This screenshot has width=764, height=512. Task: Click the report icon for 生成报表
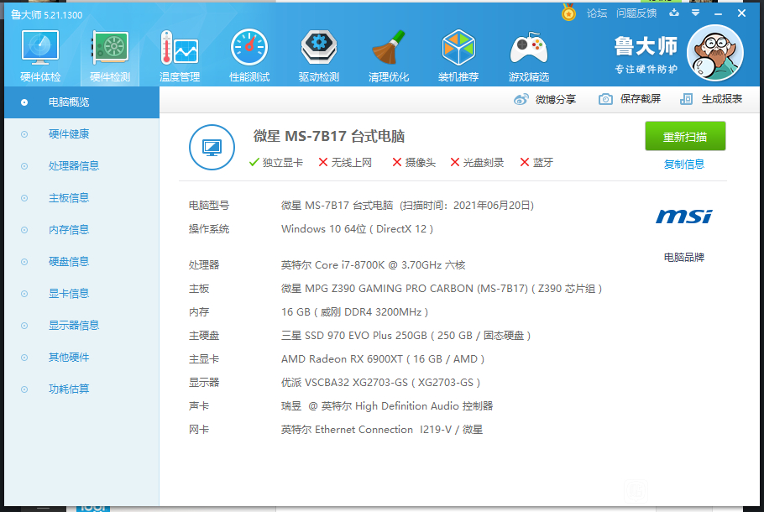click(x=686, y=99)
